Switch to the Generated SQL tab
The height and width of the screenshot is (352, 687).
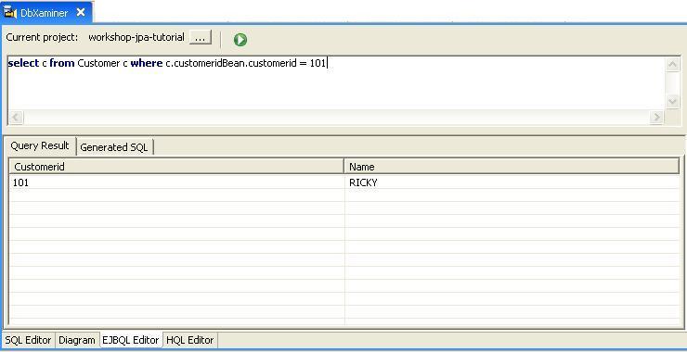[114, 147]
